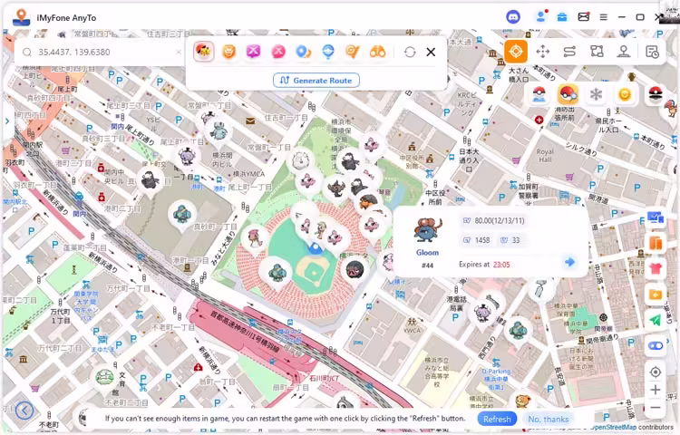Open the orange cards sidebar icon
680x435 pixels.
tap(656, 243)
